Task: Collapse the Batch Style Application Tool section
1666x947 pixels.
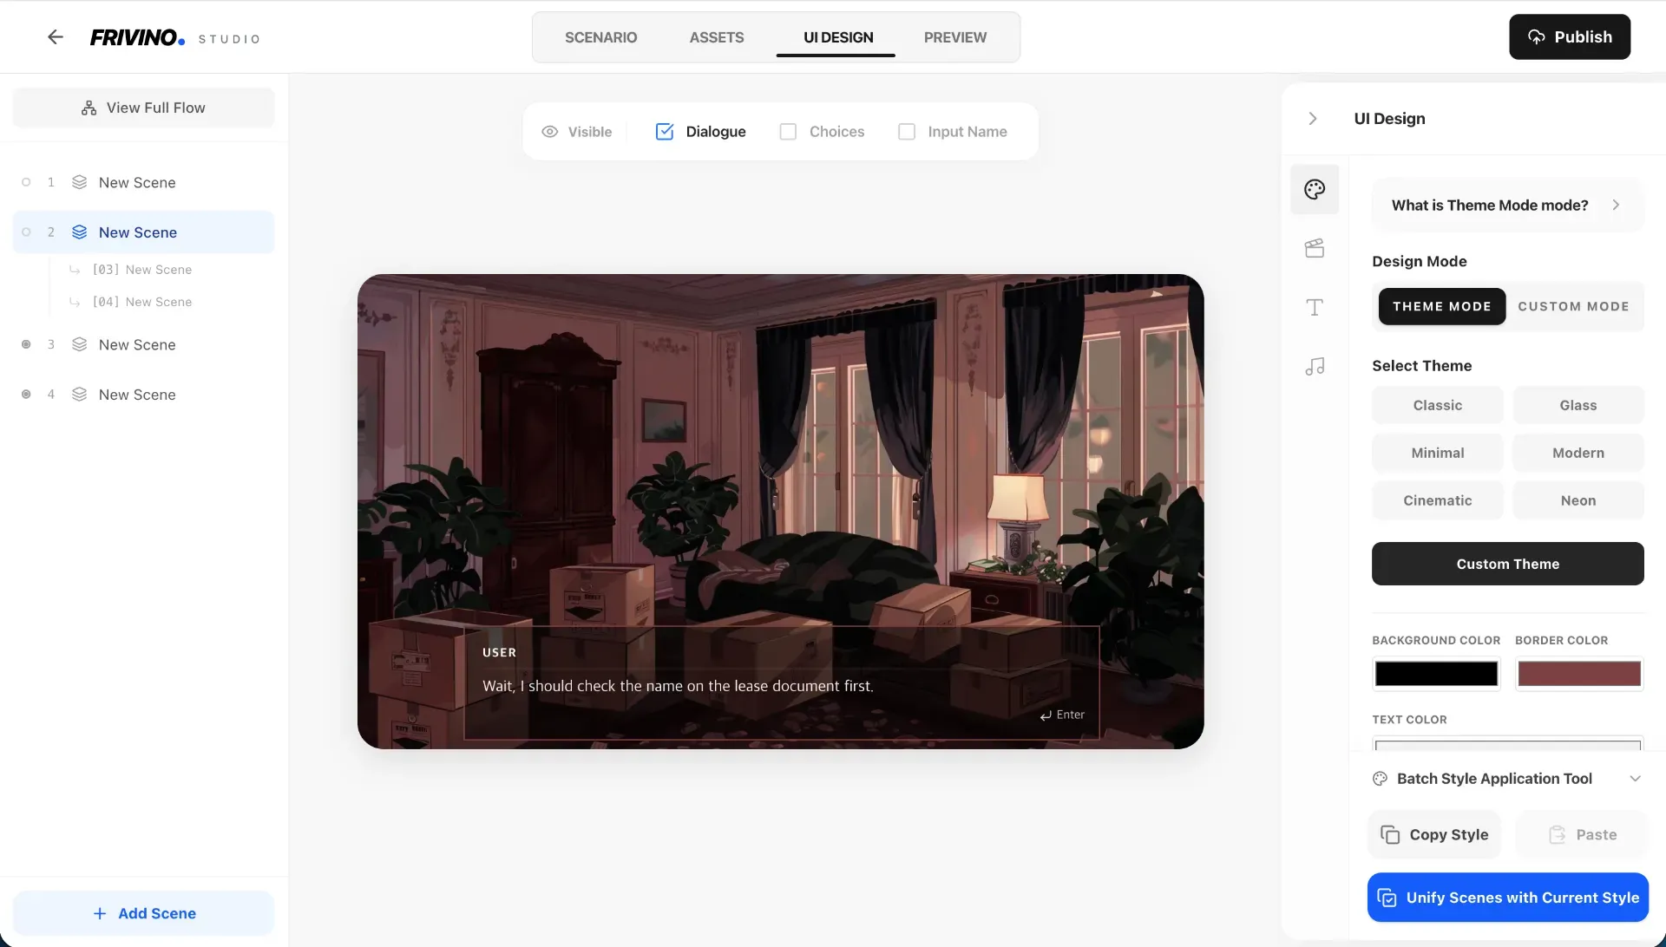Action: [x=1635, y=779]
